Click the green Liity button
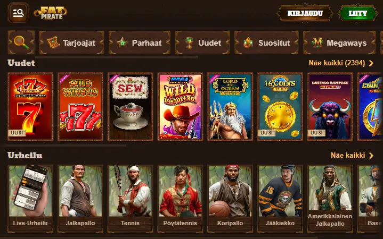The image size is (383, 239). (x=357, y=13)
